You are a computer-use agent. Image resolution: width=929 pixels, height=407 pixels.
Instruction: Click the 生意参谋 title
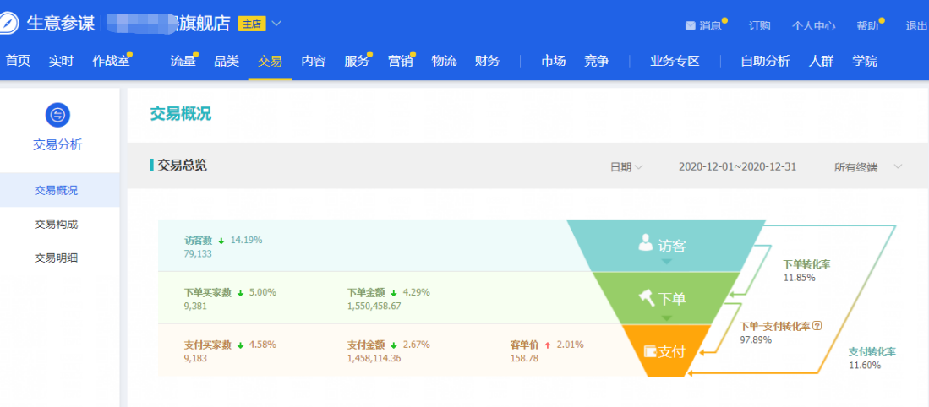point(60,23)
